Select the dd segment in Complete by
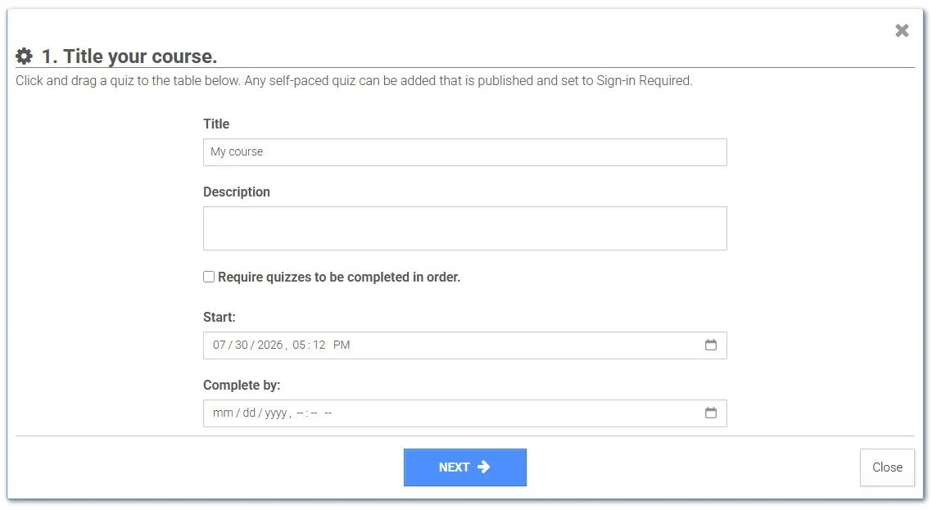The height and width of the screenshot is (510, 937). (x=249, y=413)
